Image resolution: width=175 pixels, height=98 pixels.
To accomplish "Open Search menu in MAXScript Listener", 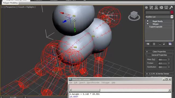I will 82,82.
